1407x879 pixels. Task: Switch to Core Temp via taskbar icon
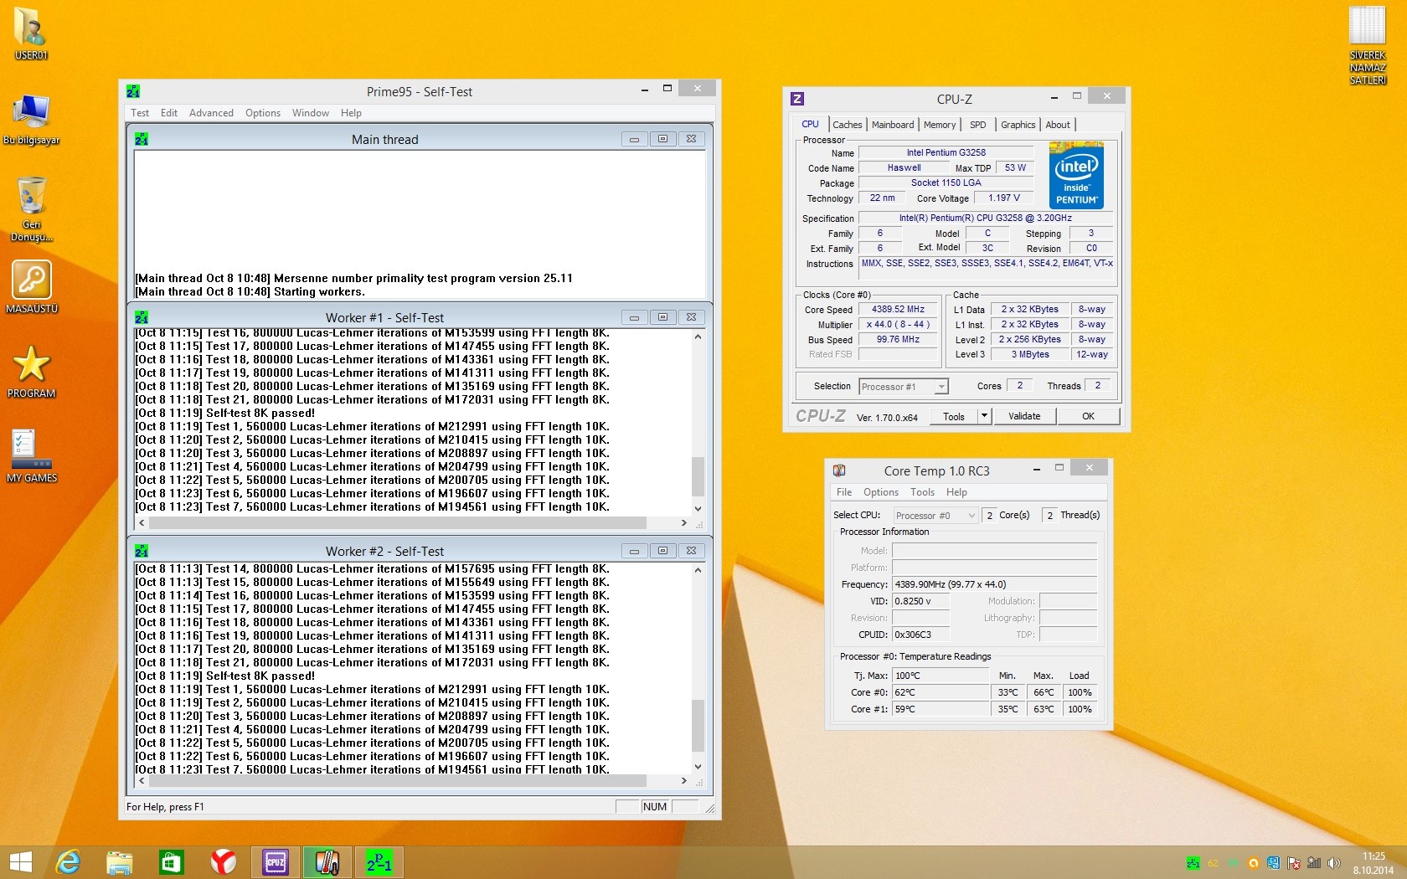(327, 862)
